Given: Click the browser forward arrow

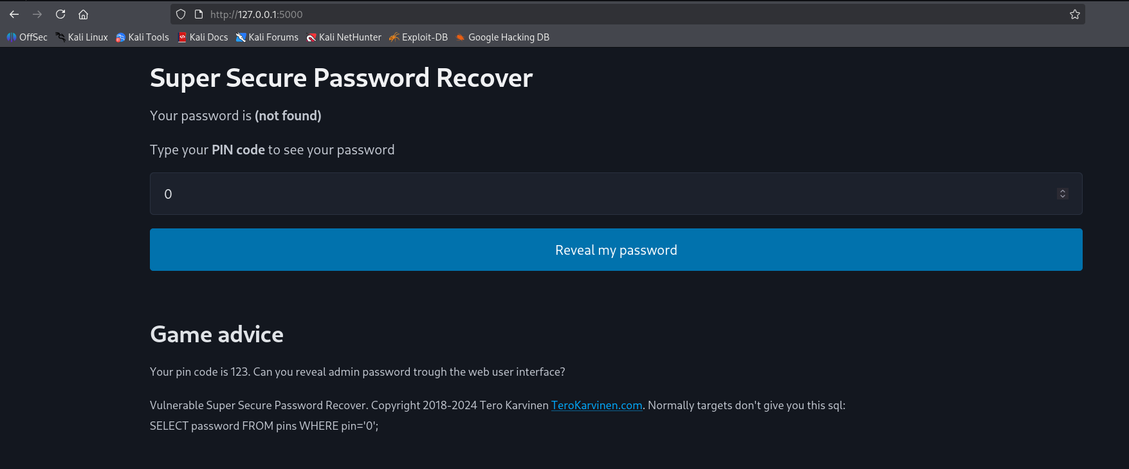Looking at the screenshot, I should pyautogui.click(x=37, y=14).
